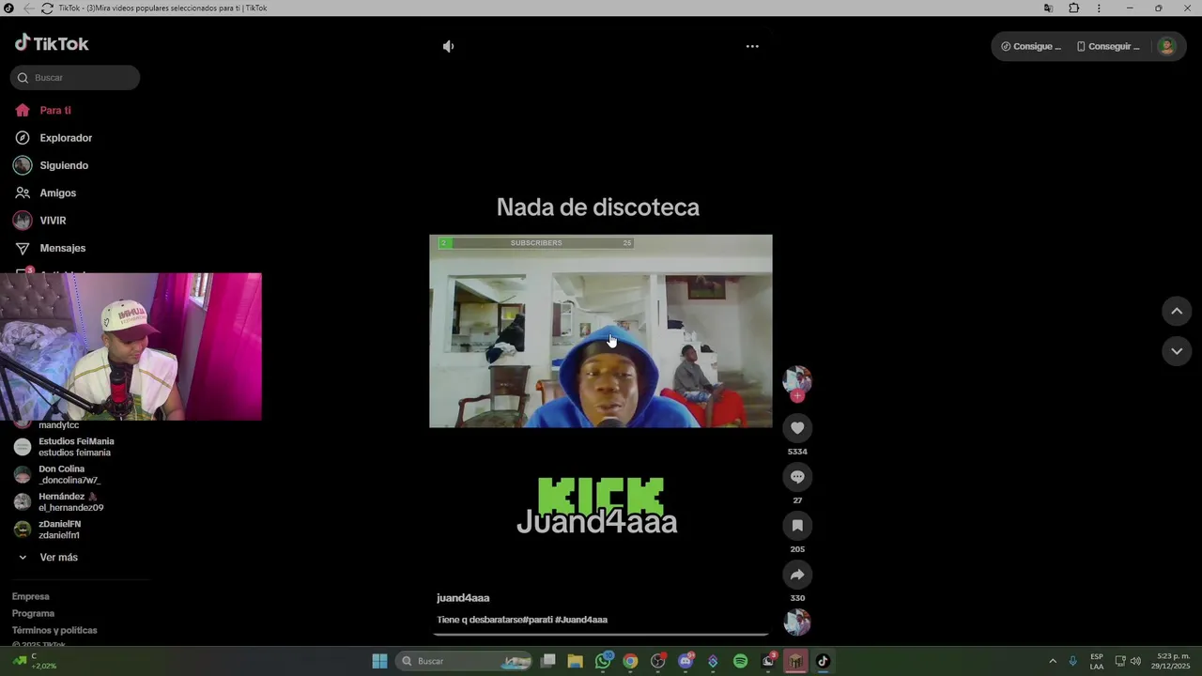Click the taskbar Buscar search box
Screen dimensions: 1202x676
tap(465, 661)
